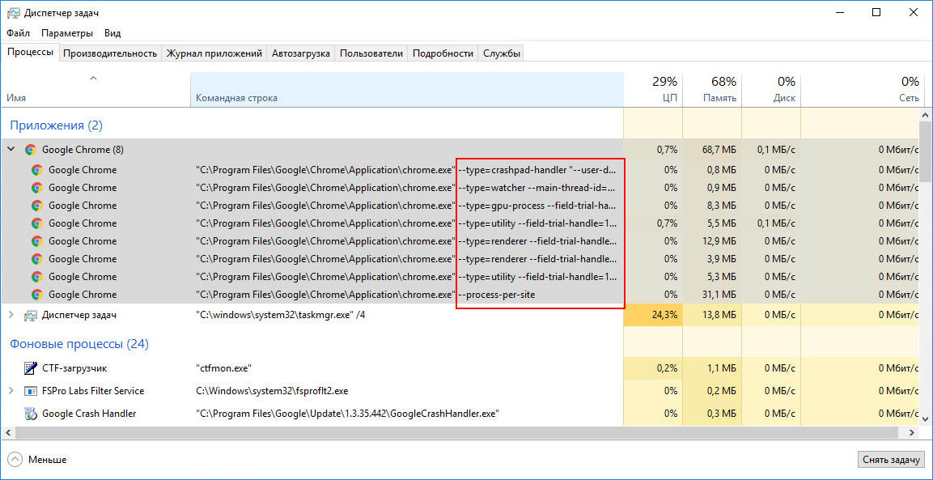Open the Вид menu
The image size is (933, 480).
pos(112,33)
